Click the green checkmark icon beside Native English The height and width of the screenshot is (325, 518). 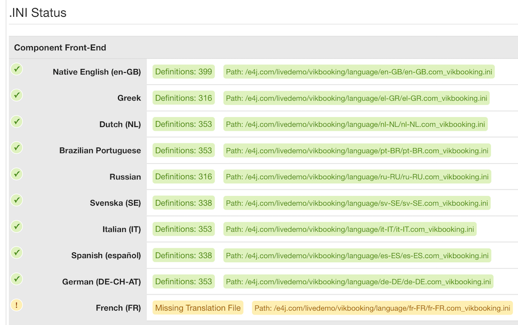(17, 69)
